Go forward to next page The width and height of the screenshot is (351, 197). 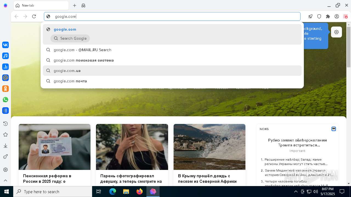[25, 16]
